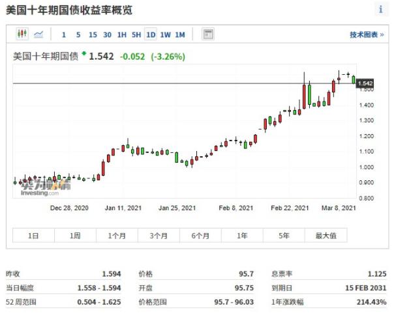Switch to the 1W interval
The width and height of the screenshot is (394, 315).
point(166,34)
